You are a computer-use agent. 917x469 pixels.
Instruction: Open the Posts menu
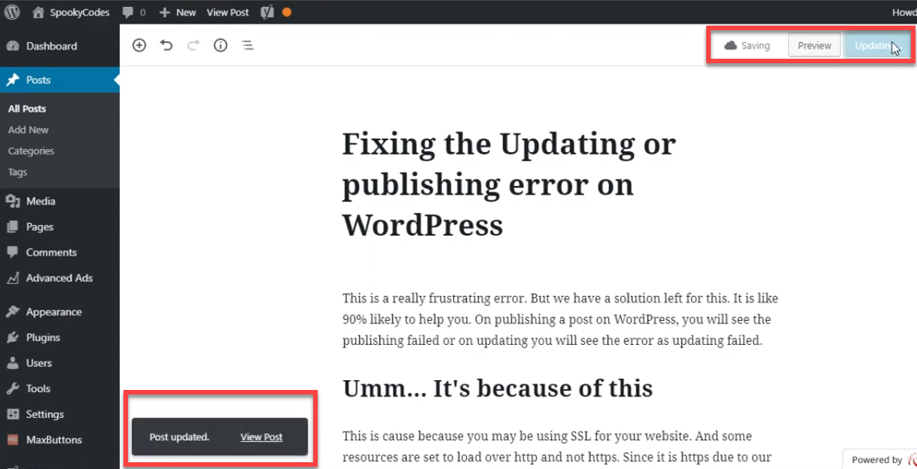[x=59, y=80]
